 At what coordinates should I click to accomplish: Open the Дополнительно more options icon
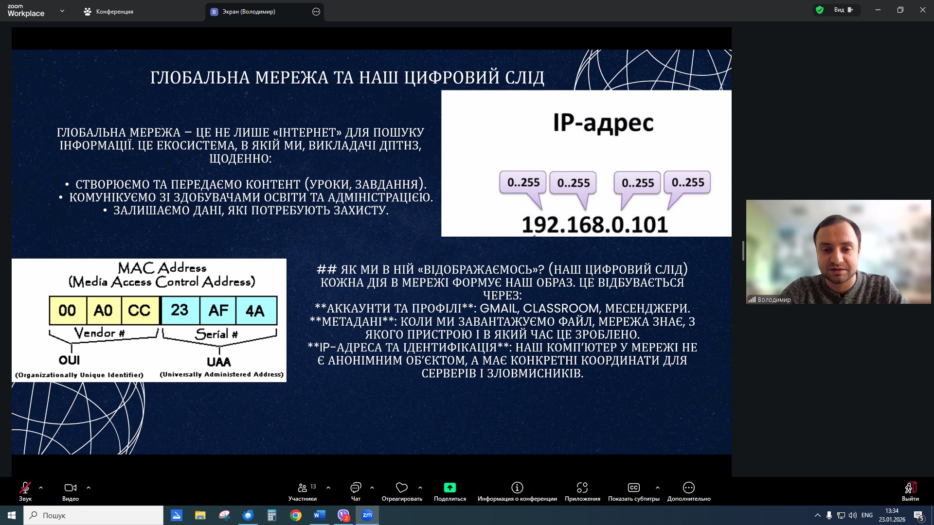coord(689,488)
